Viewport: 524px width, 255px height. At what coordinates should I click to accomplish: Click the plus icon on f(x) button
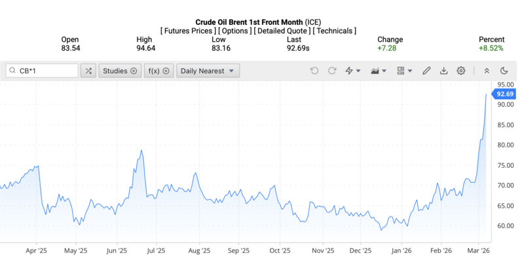click(x=166, y=71)
